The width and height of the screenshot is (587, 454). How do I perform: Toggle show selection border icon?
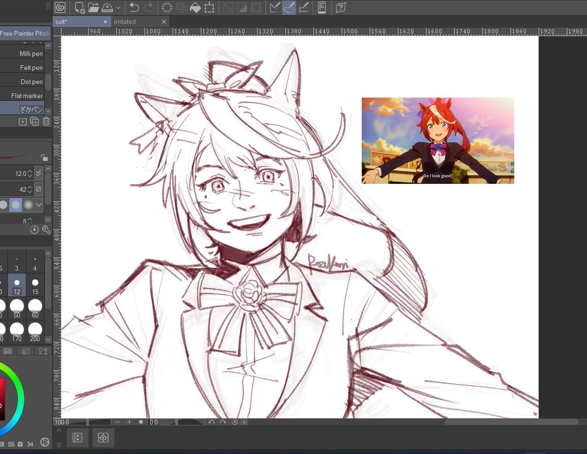point(256,7)
